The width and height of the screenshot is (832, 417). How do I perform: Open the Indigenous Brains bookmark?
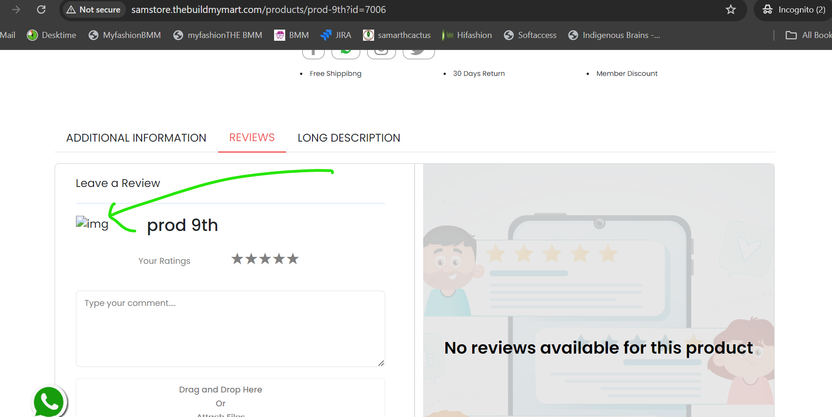614,35
